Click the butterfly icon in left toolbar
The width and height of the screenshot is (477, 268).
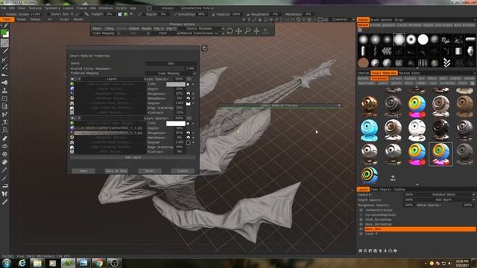(x=4, y=194)
